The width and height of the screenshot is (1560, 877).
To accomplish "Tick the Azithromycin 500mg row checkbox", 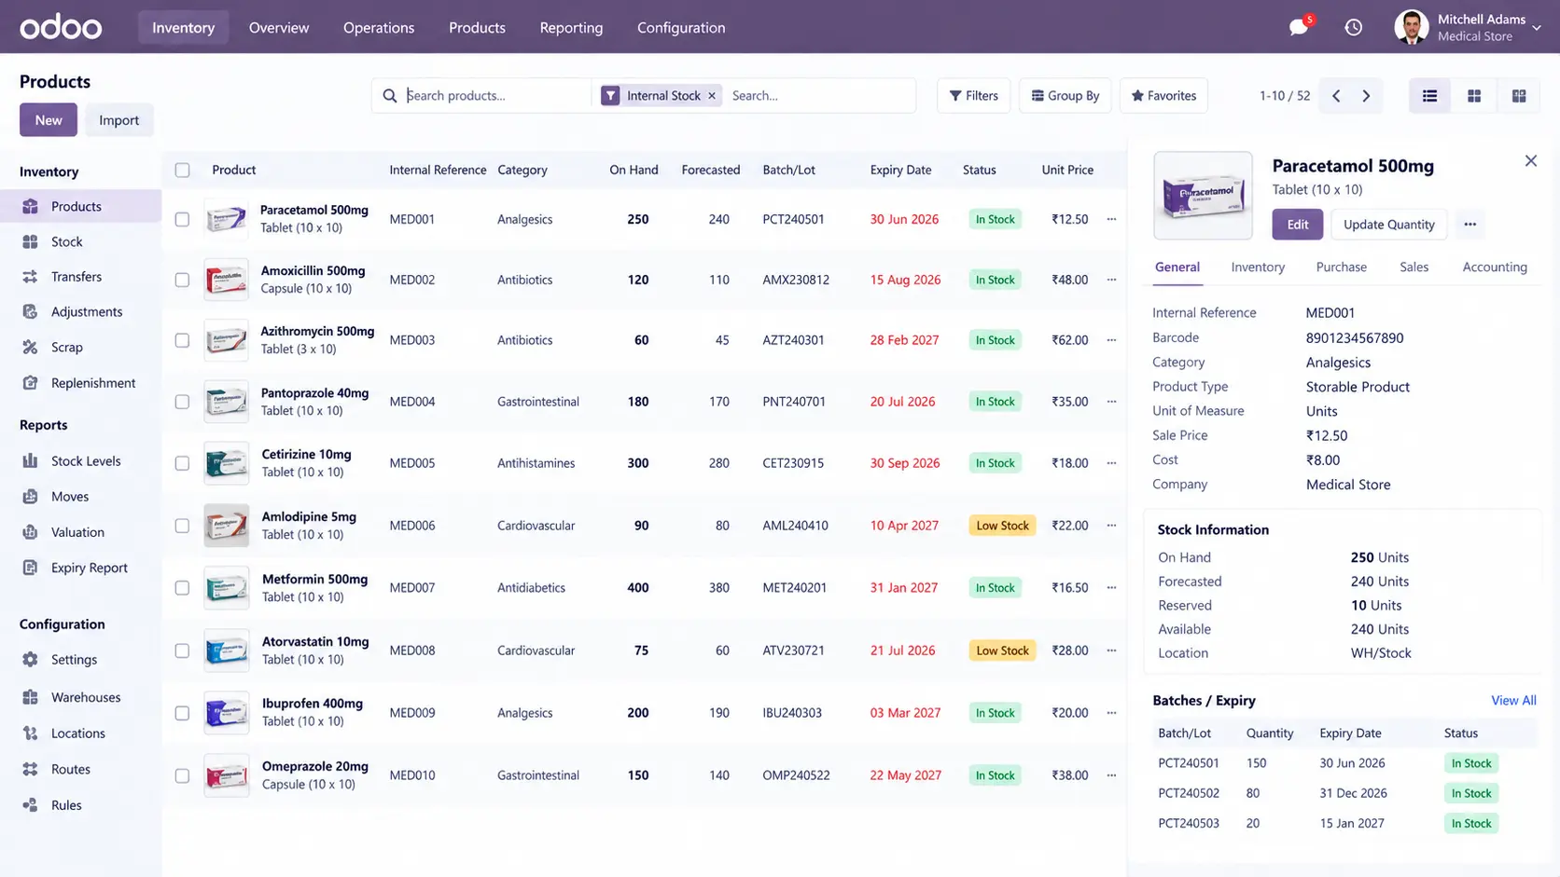I will pos(182,340).
